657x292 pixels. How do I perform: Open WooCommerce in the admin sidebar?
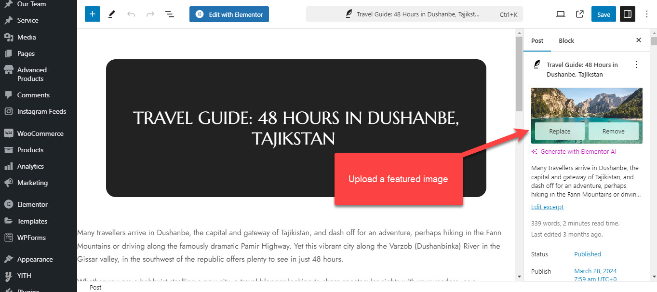40,133
